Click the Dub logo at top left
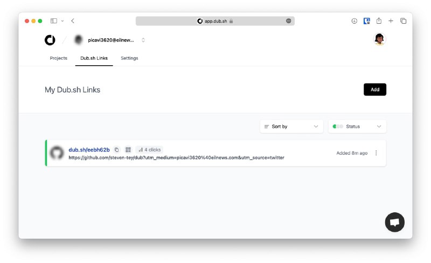The width and height of the screenshot is (431, 263). point(50,40)
